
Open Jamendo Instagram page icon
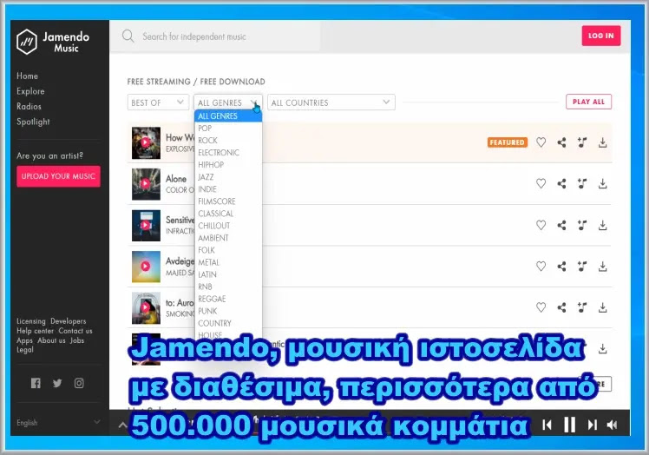(x=79, y=383)
